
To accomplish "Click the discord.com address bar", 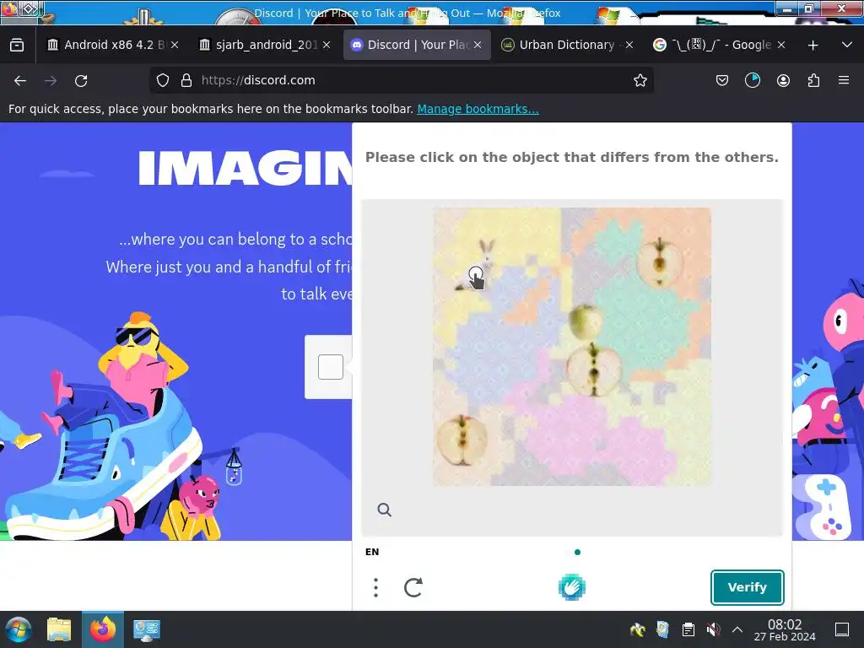I will point(401,80).
